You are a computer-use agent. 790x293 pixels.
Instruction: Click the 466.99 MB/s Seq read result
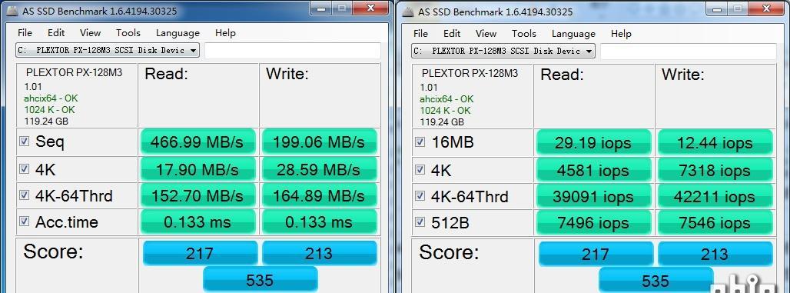[x=199, y=142]
